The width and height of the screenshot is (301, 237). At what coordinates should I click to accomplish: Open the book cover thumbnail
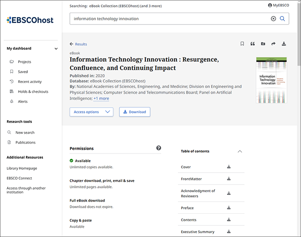click(x=271, y=80)
